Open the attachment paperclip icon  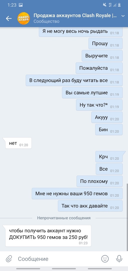(8, 259)
